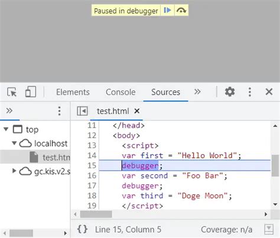The height and width of the screenshot is (238, 280).
Task: Resume script execution in paused overlay
Action: click(167, 10)
